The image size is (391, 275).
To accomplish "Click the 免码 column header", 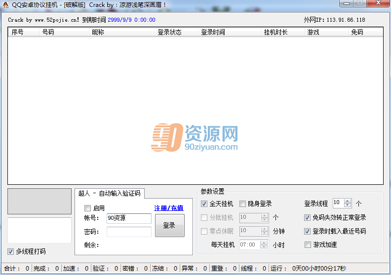I will tap(365, 32).
